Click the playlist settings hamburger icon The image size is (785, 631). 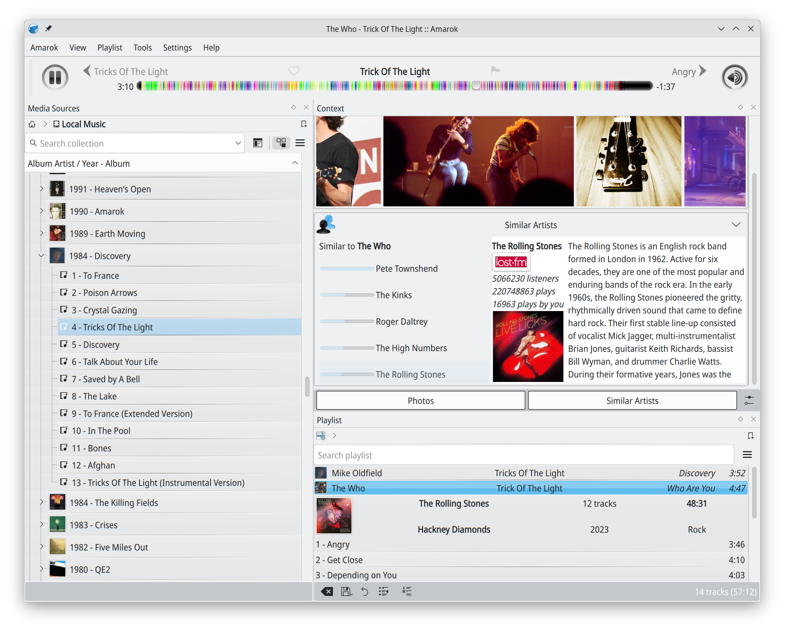[747, 454]
